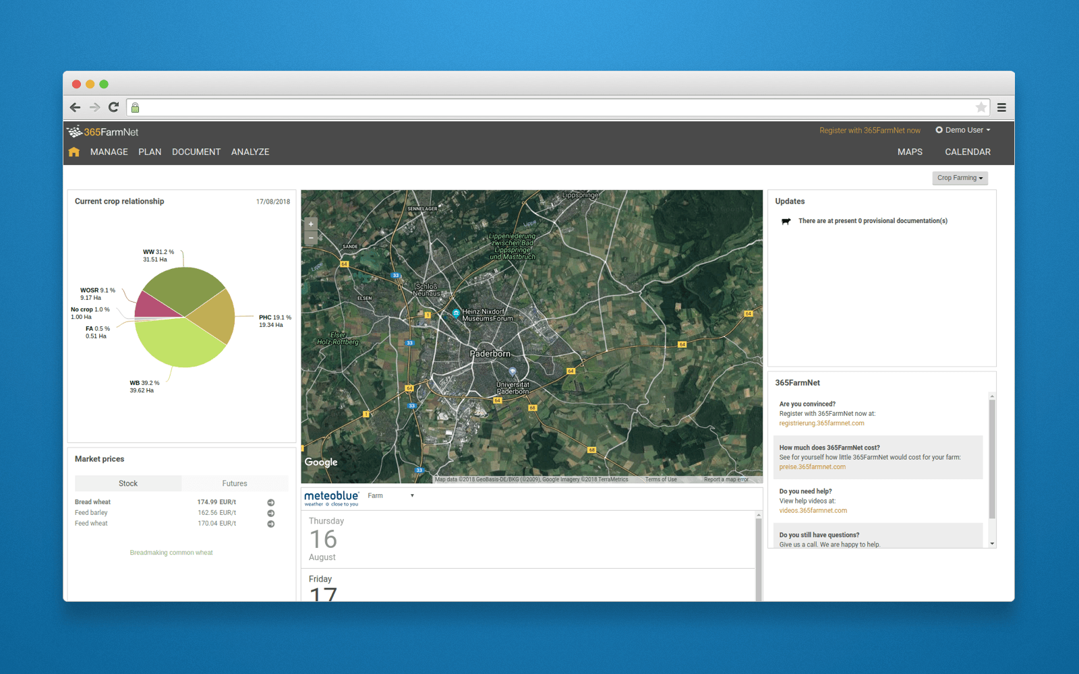
Task: Zoom in on the map with the plus button
Action: pyautogui.click(x=311, y=224)
